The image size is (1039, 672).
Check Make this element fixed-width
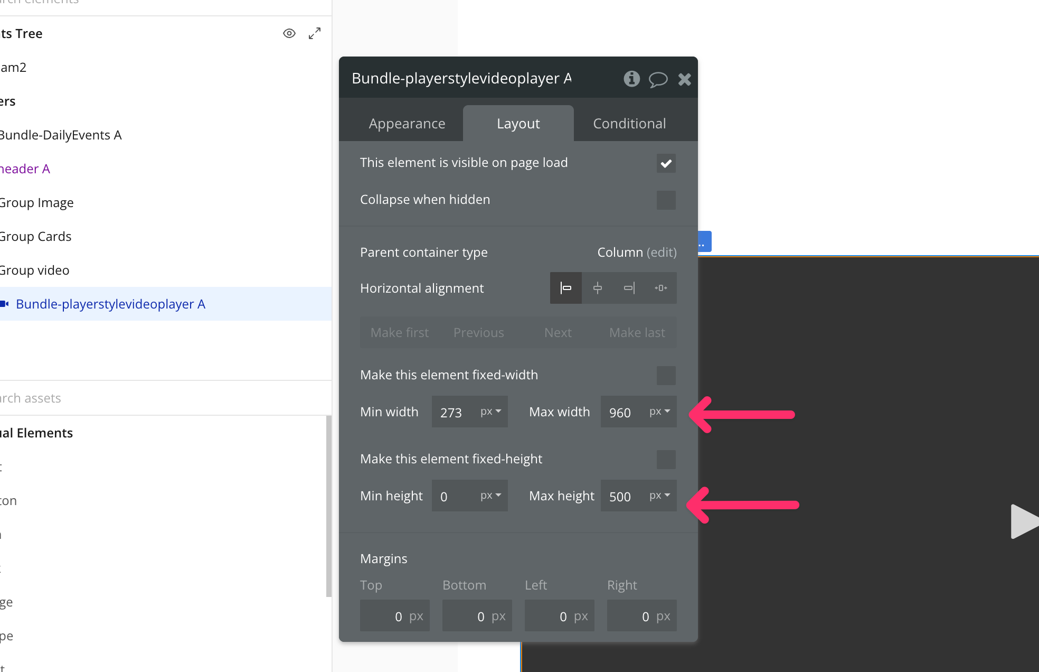(x=666, y=376)
